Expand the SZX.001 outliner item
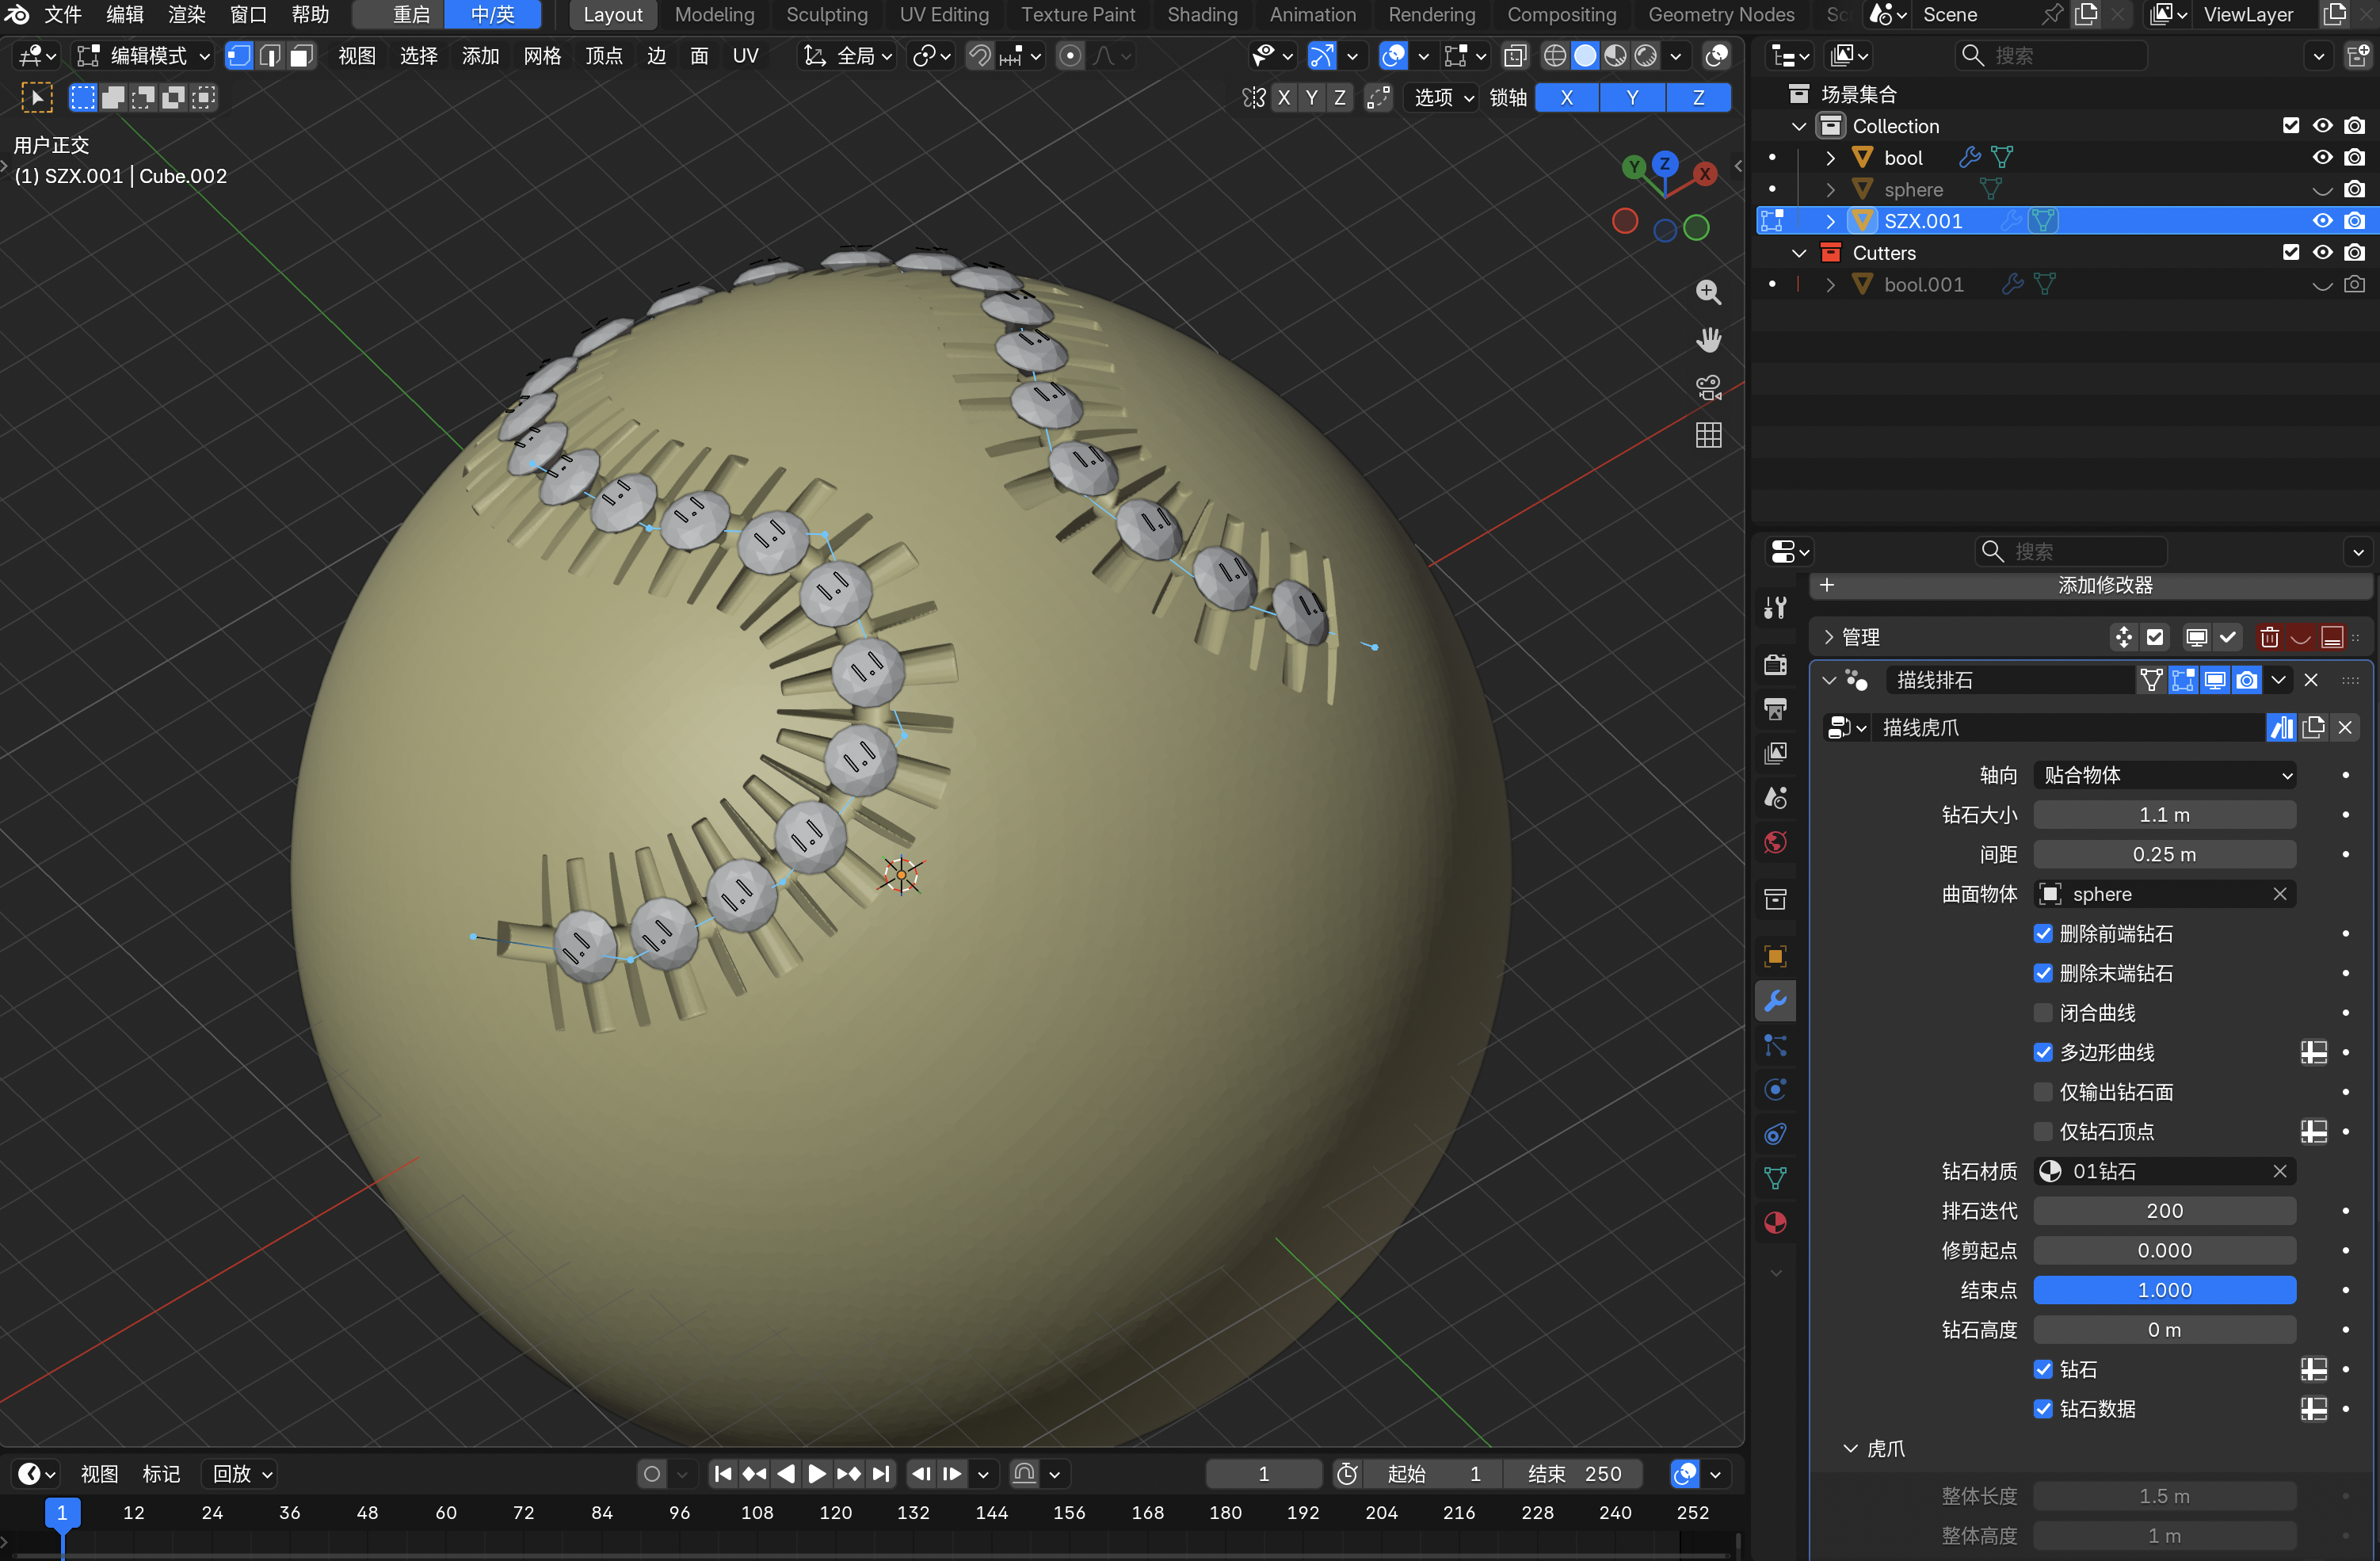2380x1561 pixels. click(x=1829, y=221)
